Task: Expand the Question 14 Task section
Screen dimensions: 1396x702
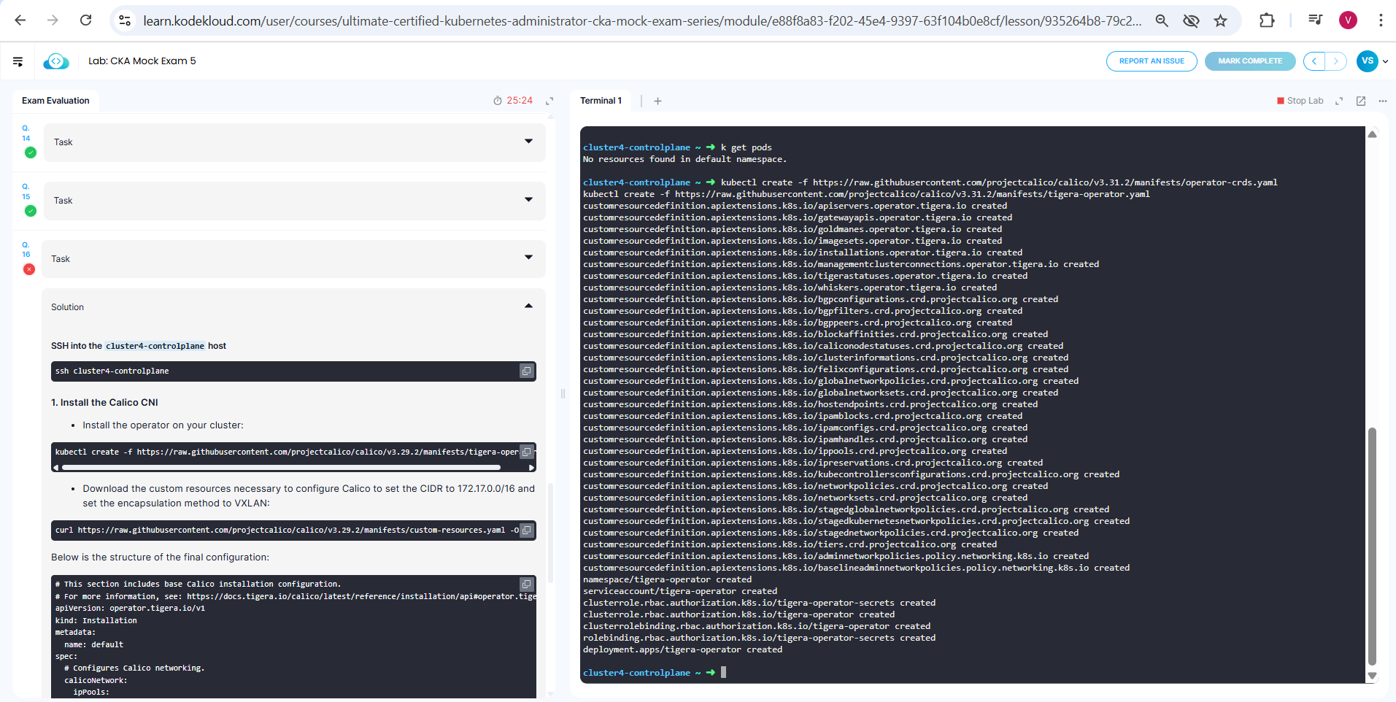Action: click(x=528, y=142)
